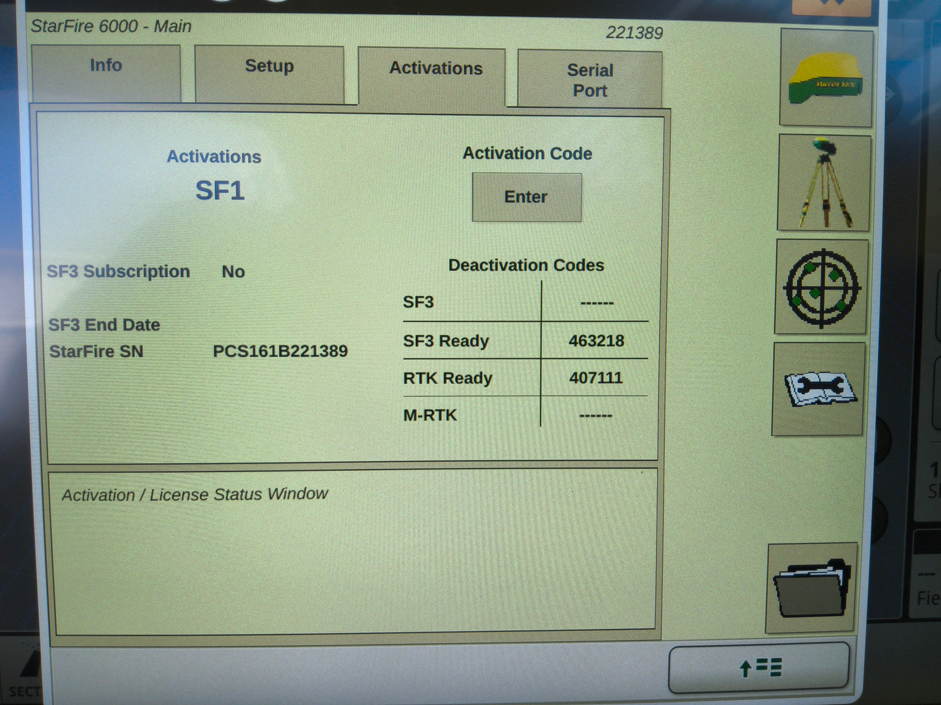Open the diagnostics wrench manual icon
Image resolution: width=941 pixels, height=705 pixels.
coord(819,389)
